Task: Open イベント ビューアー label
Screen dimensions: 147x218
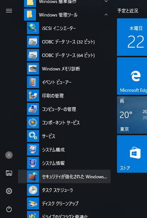Action: click(57, 82)
